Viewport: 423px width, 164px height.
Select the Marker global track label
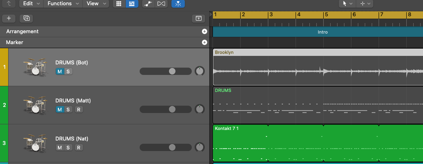[15, 43]
